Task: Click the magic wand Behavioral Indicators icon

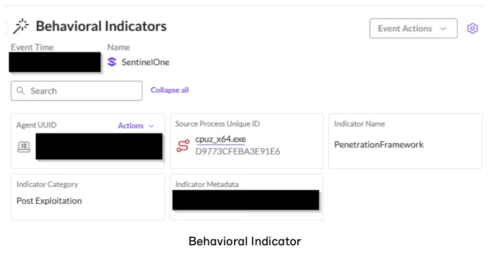Action: [21, 27]
